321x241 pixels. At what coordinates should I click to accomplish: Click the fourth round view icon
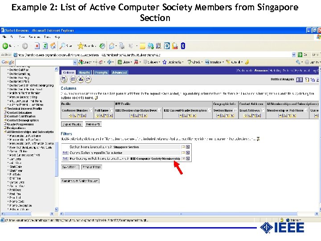click(x=88, y=79)
